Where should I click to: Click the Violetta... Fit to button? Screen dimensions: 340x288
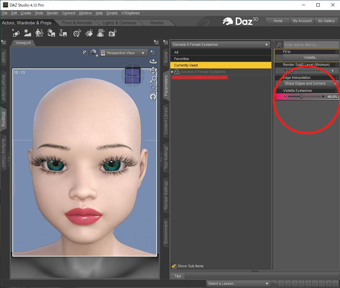pyautogui.click(x=311, y=57)
